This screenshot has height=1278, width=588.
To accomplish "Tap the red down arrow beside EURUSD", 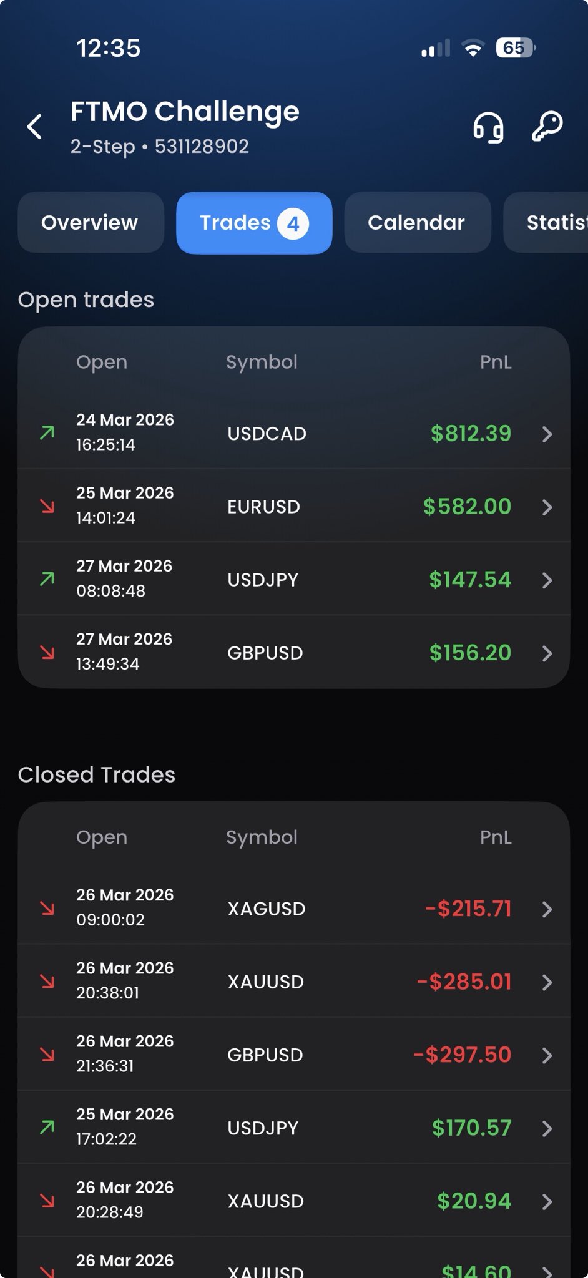I will tap(47, 506).
